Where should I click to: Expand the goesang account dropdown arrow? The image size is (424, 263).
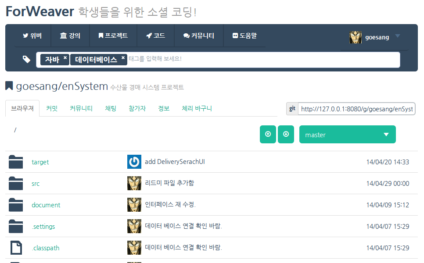coord(397,36)
